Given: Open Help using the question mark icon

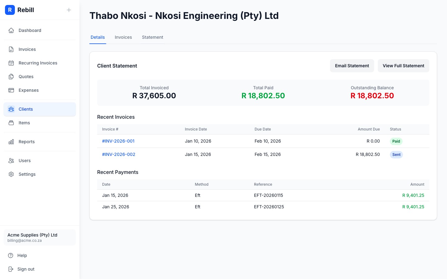Looking at the screenshot, I should pos(11,255).
